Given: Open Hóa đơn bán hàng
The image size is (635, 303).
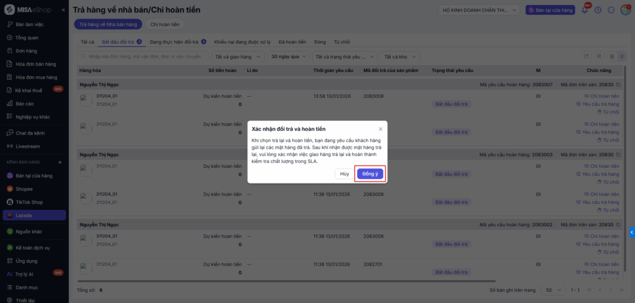Looking at the screenshot, I should (x=34, y=64).
